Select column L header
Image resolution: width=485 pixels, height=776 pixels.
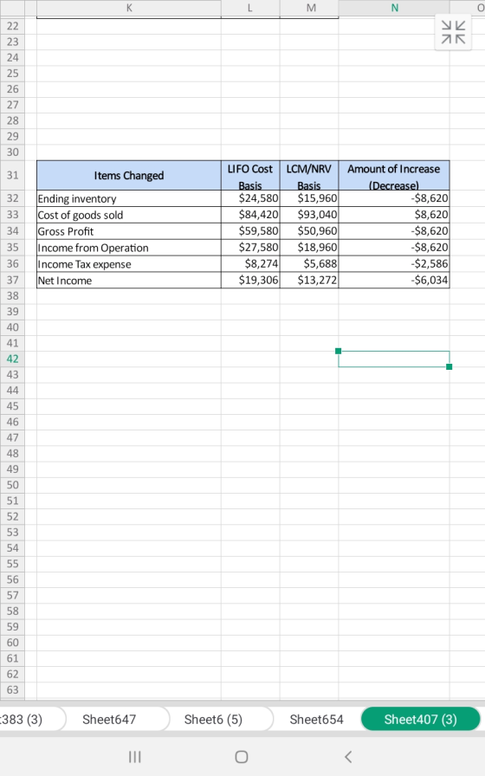(x=250, y=8)
